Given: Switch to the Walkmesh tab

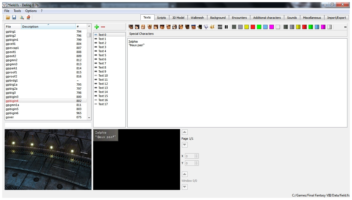Looking at the screenshot, I should (x=197, y=18).
